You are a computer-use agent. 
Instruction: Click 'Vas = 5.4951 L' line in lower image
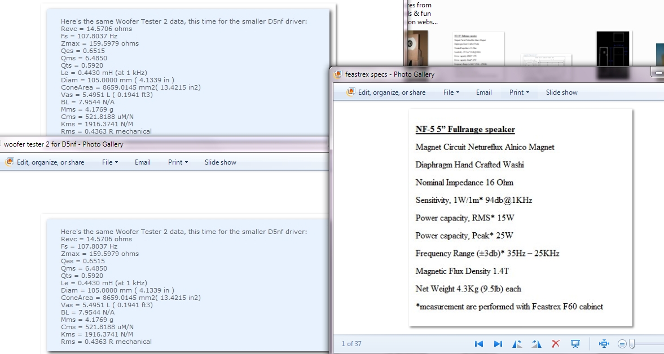(107, 305)
